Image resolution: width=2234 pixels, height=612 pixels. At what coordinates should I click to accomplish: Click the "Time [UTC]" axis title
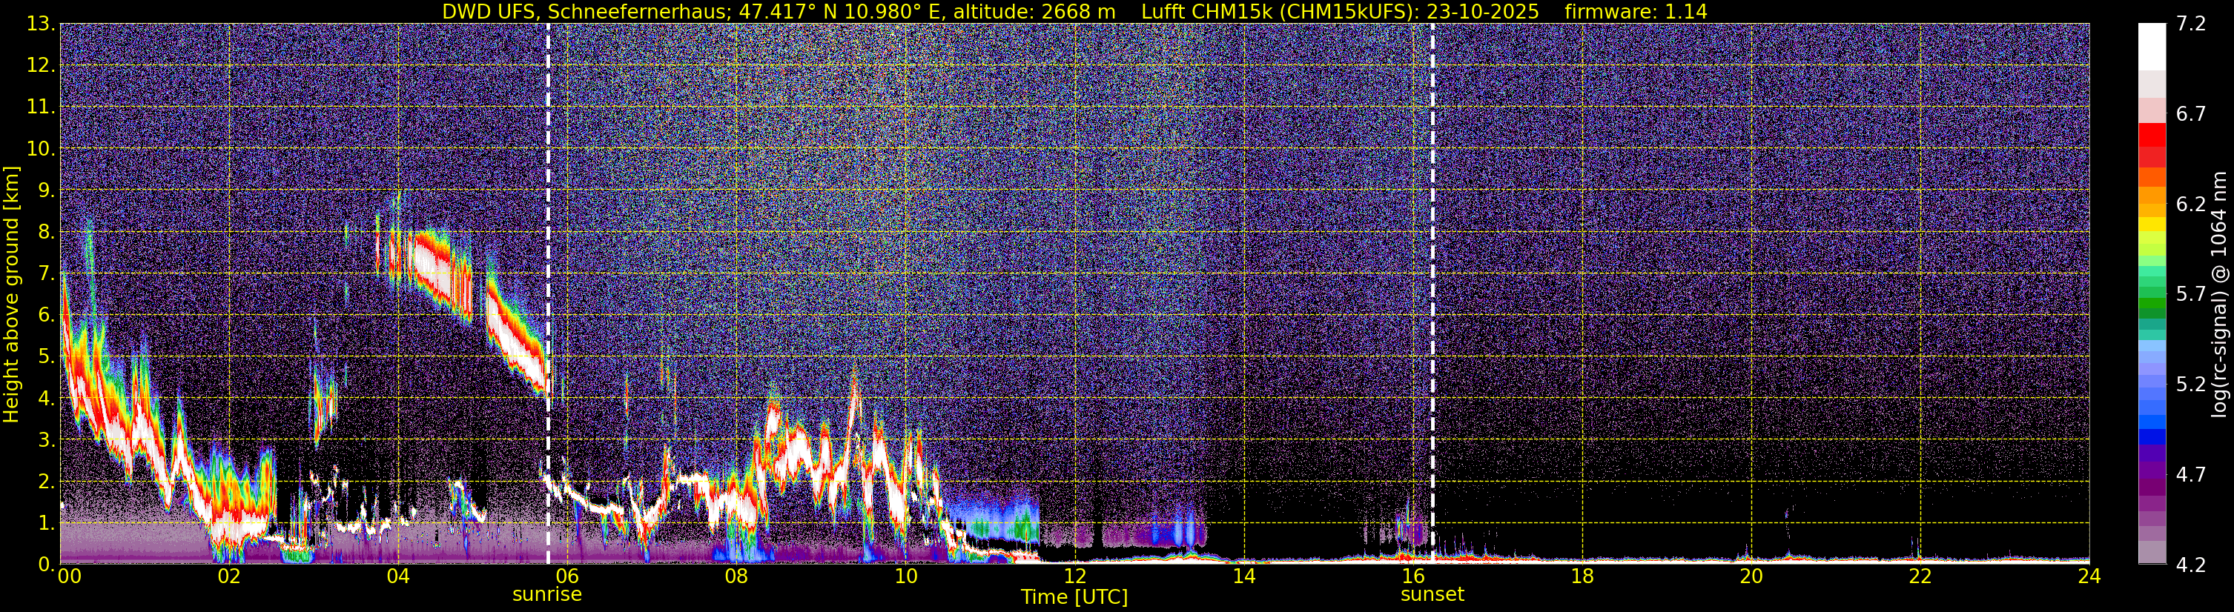click(x=1074, y=597)
